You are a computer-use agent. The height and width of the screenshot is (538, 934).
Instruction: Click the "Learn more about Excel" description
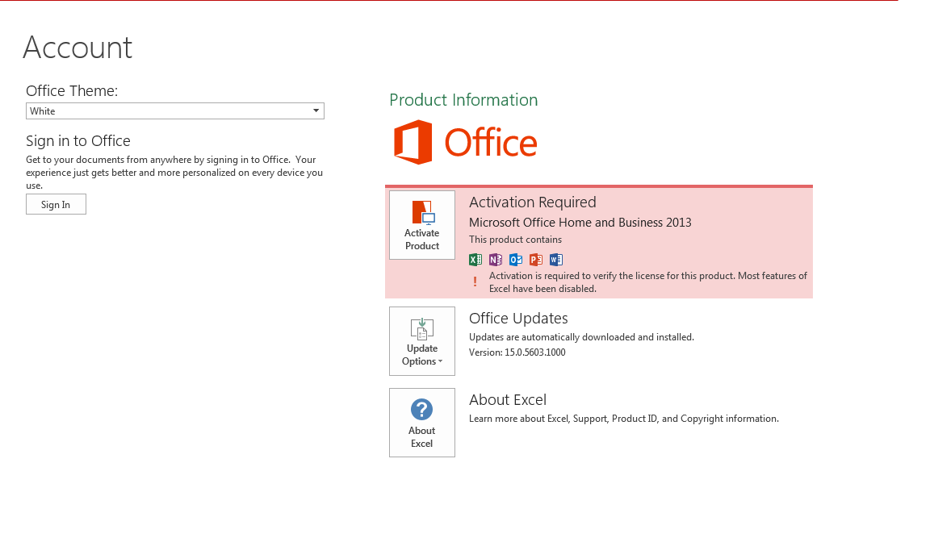click(624, 419)
